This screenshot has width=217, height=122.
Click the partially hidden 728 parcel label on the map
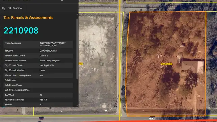(81, 64)
